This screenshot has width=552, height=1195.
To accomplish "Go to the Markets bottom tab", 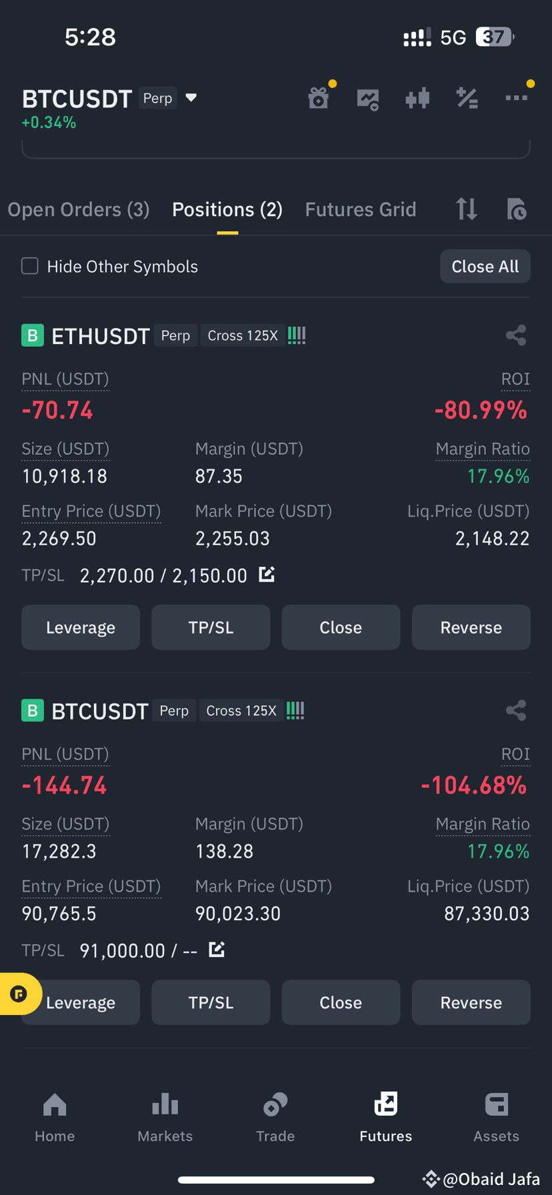I will click(165, 1117).
